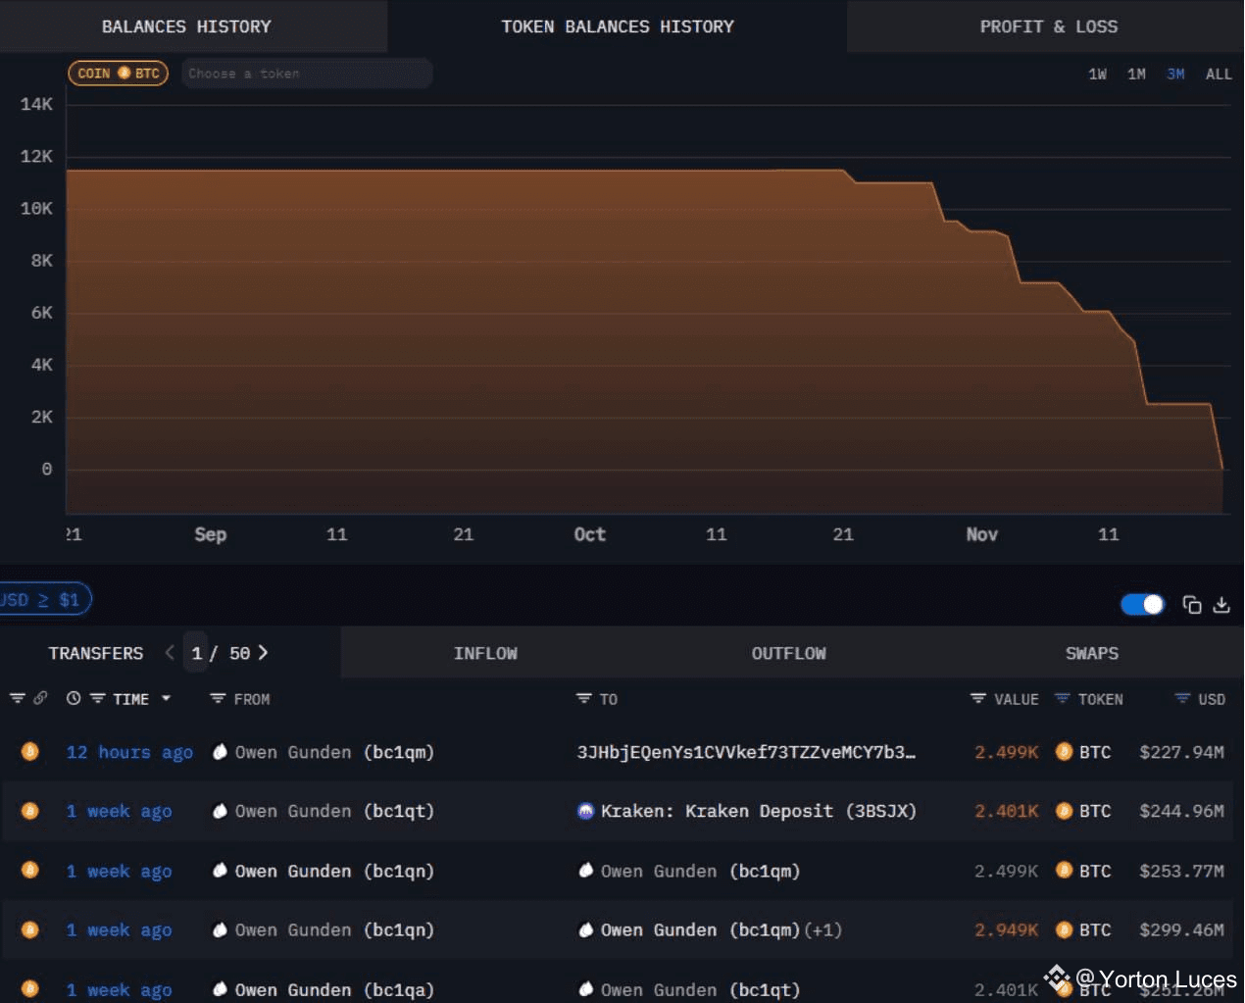Open the '12 hours ago' transaction link

[x=129, y=752]
